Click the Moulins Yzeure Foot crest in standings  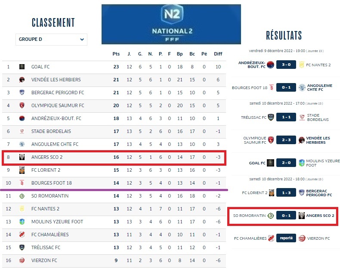click(x=22, y=222)
